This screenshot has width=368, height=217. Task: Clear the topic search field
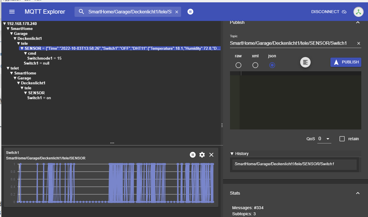click(x=176, y=12)
